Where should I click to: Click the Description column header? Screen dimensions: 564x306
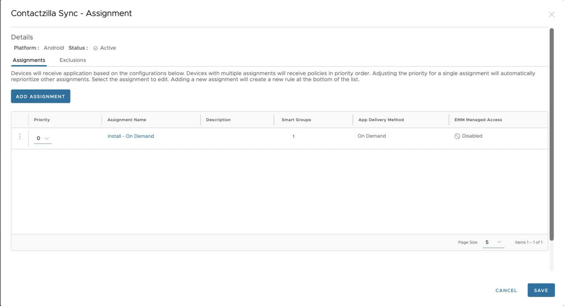click(219, 120)
